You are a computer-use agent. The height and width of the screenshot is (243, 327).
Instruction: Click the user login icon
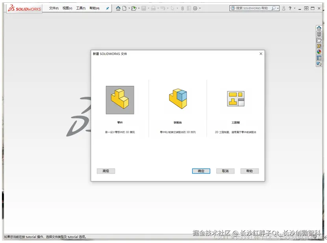[x=284, y=8]
